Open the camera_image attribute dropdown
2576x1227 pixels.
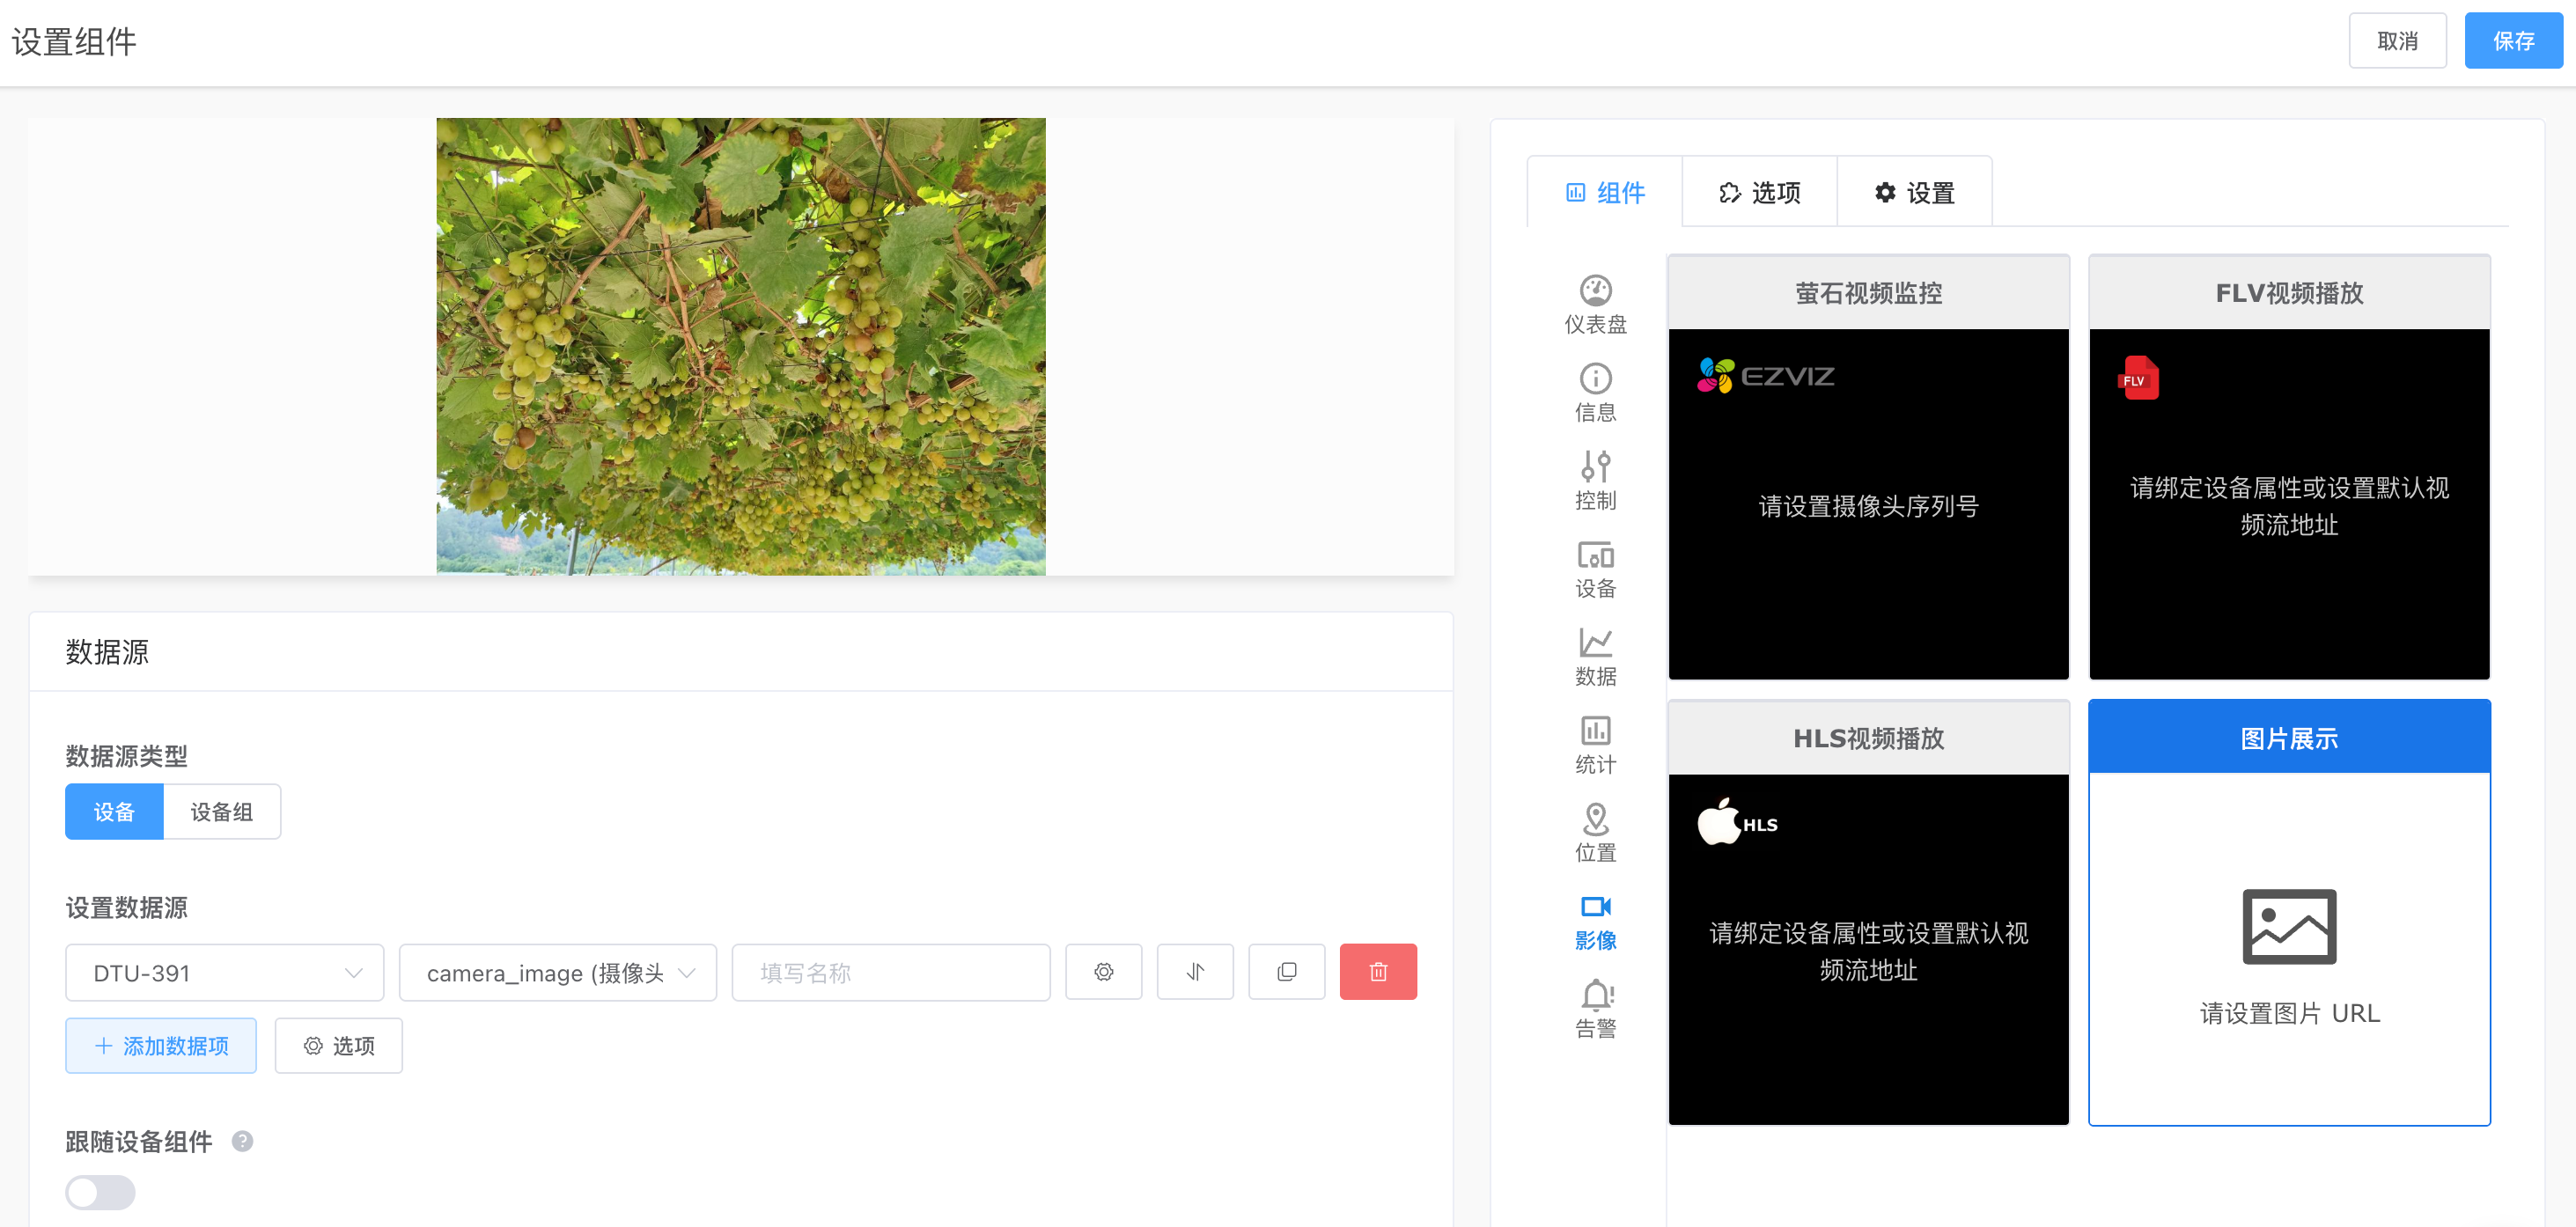[x=557, y=971]
